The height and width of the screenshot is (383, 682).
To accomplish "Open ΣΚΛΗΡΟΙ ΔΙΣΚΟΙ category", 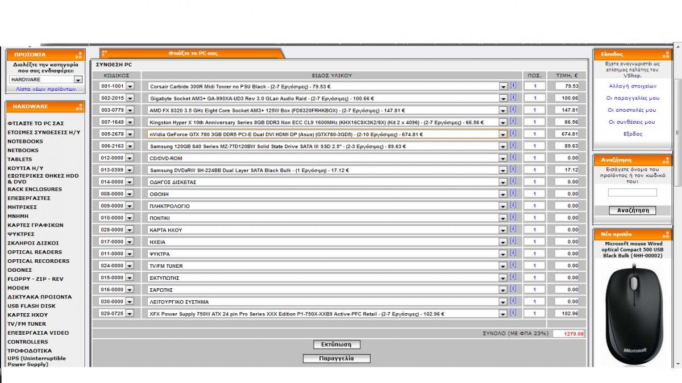I will pos(33,243).
